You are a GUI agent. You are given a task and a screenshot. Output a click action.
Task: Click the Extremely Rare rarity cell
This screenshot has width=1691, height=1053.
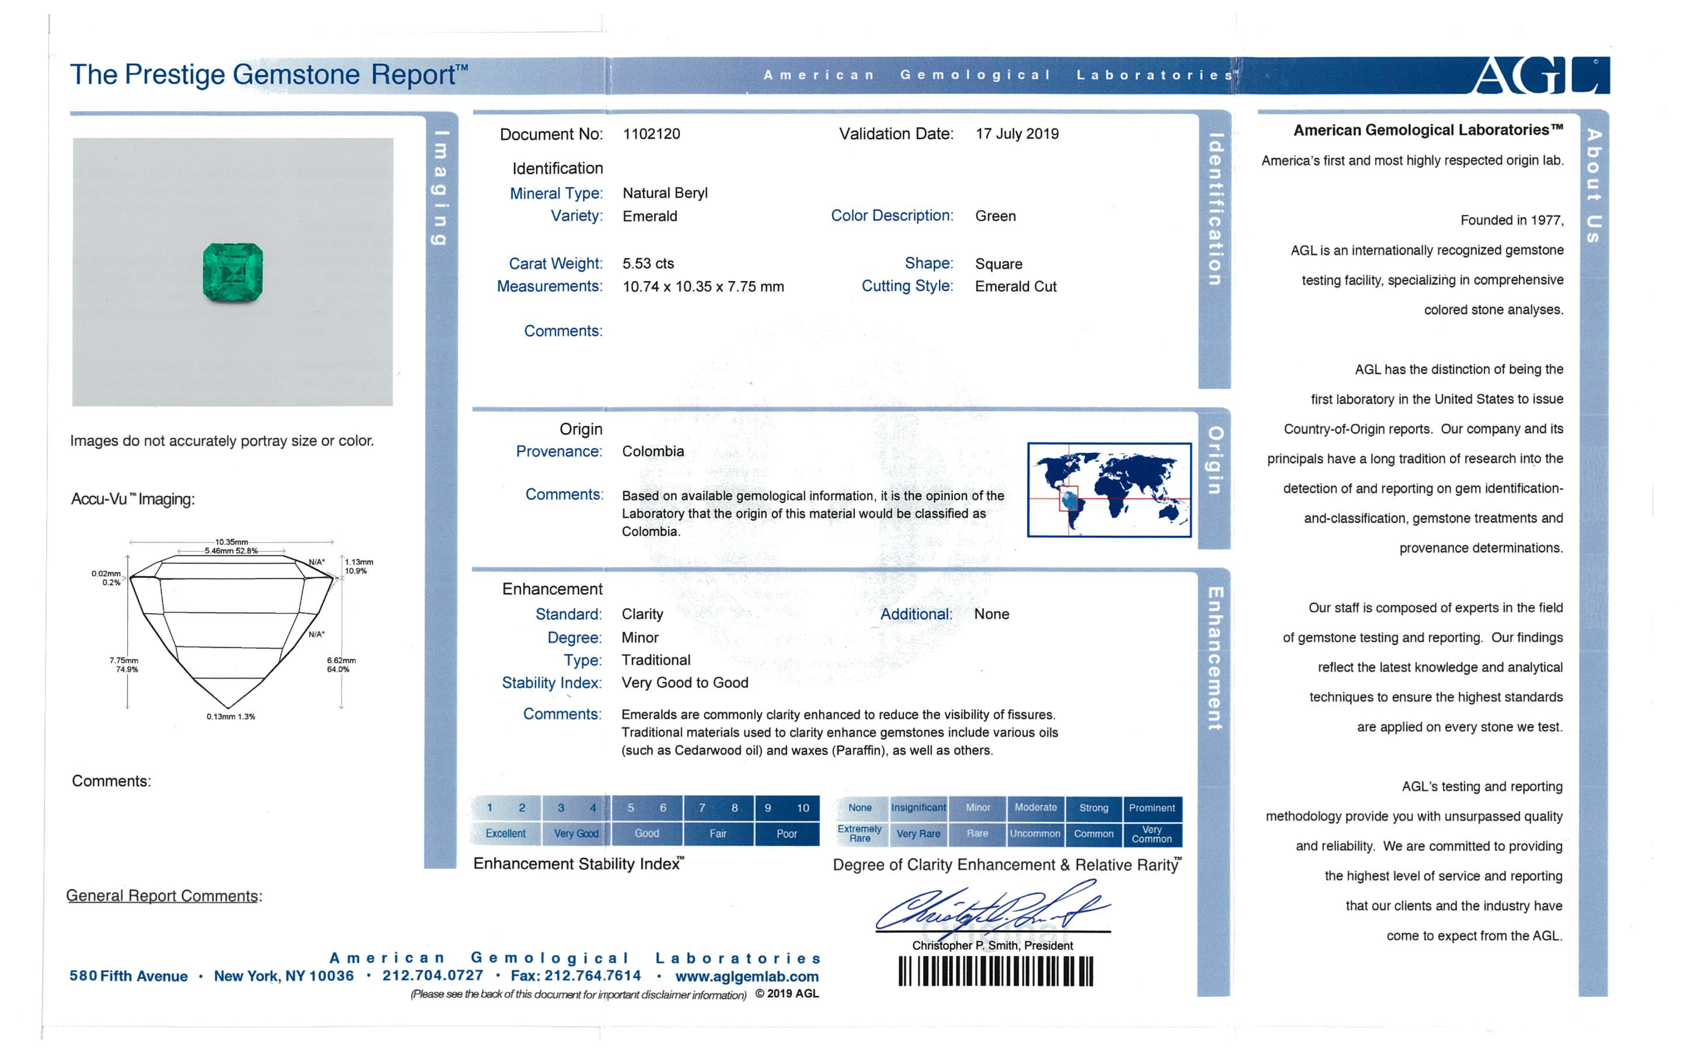860,834
